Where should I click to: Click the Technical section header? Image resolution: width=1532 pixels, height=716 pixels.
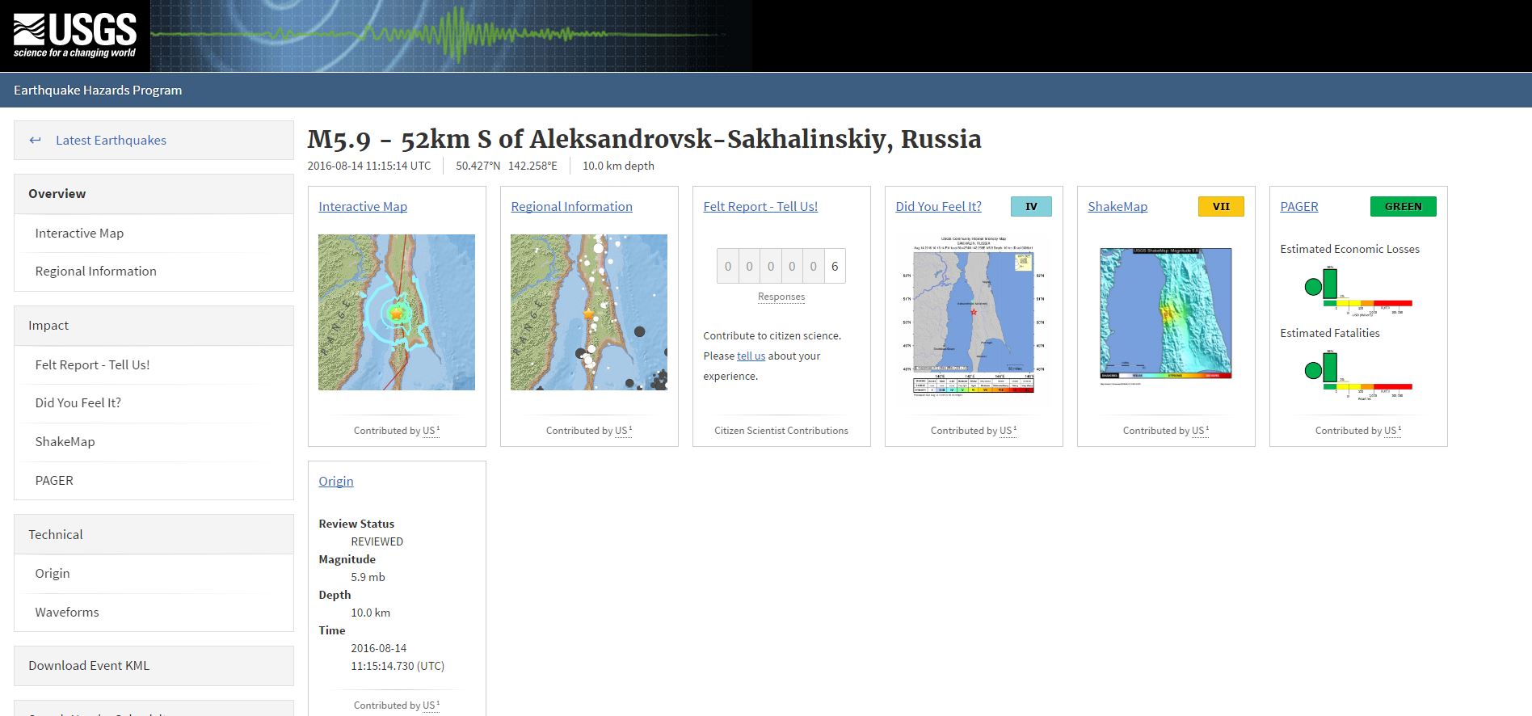click(56, 535)
